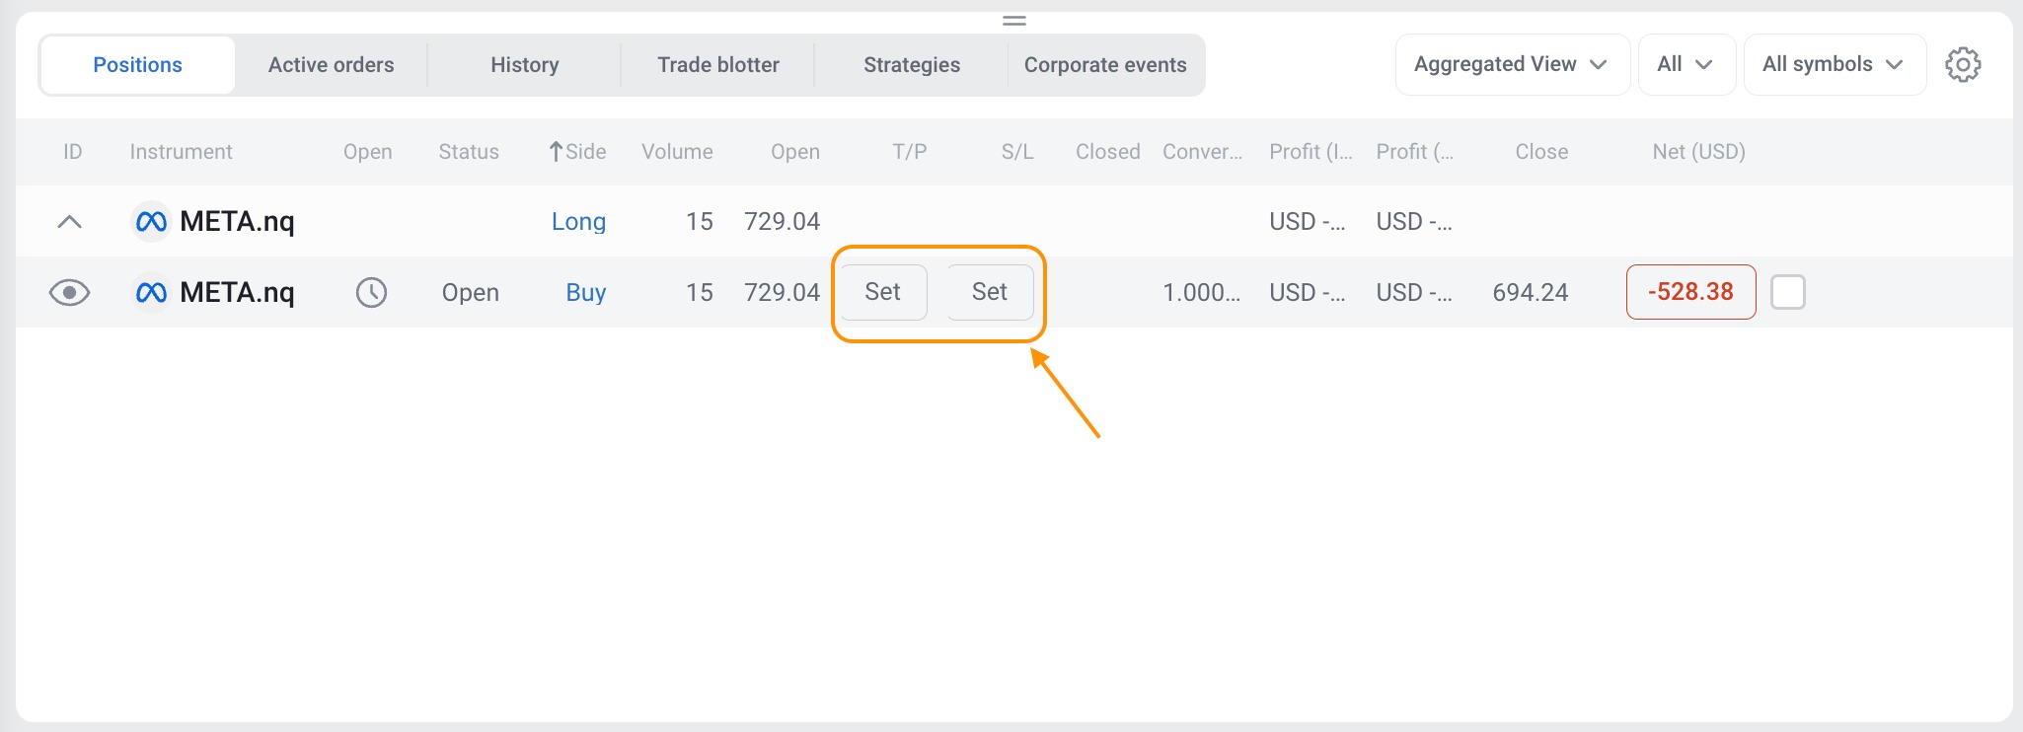The width and height of the screenshot is (2023, 732).
Task: Set the take profit for the META.nq position
Action: [882, 292]
